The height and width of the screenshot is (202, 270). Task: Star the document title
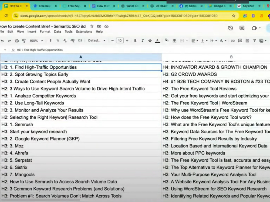[92, 26]
